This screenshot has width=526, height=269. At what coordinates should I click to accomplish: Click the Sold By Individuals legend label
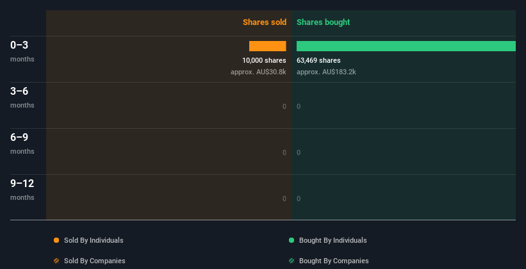click(94, 240)
